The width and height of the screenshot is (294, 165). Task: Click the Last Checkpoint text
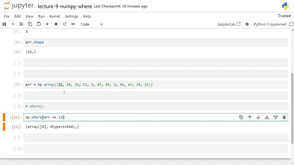point(121,6)
